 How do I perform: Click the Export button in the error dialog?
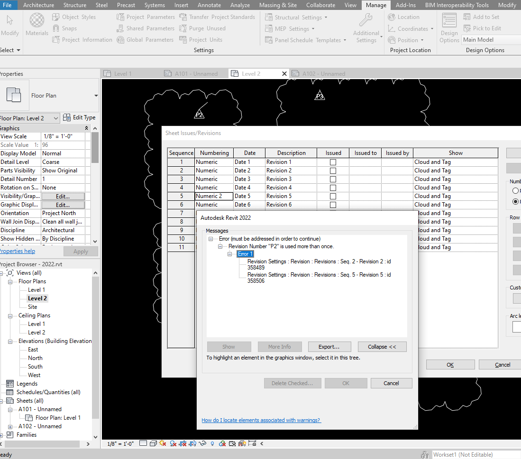[x=329, y=346]
